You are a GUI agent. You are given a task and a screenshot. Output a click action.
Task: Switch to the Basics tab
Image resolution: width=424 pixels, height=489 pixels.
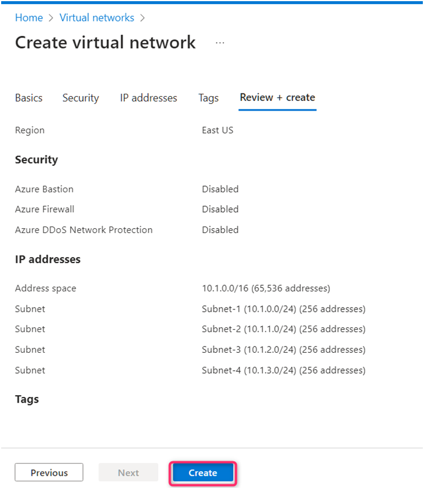click(29, 98)
